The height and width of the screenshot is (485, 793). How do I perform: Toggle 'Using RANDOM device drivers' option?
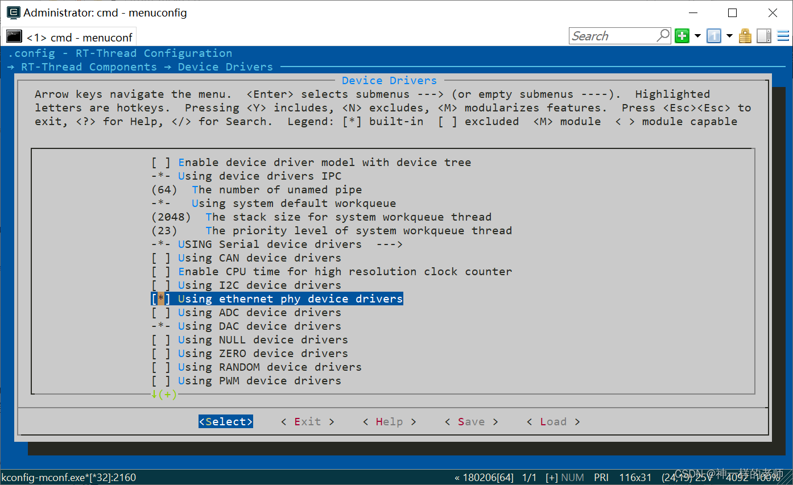(256, 367)
